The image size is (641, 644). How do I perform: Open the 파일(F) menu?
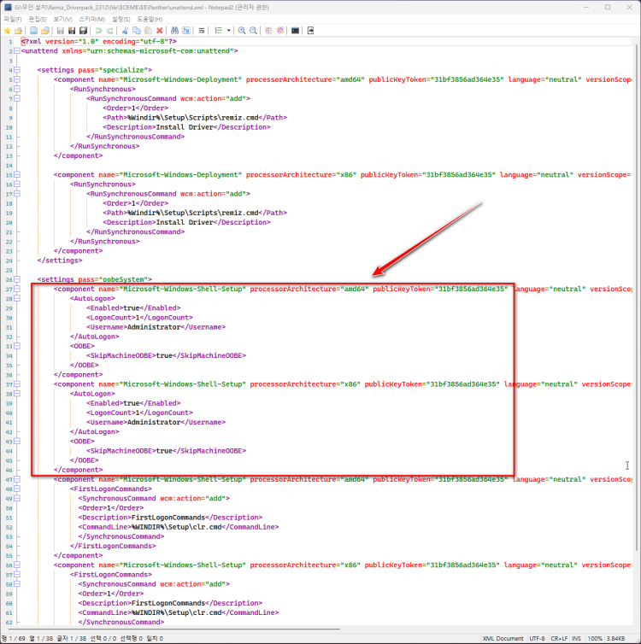pyautogui.click(x=13, y=19)
